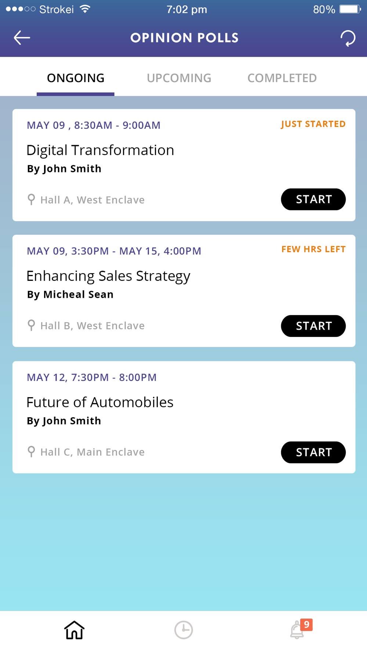Tap location pin for Hall C
The width and height of the screenshot is (367, 652).
pyautogui.click(x=32, y=452)
